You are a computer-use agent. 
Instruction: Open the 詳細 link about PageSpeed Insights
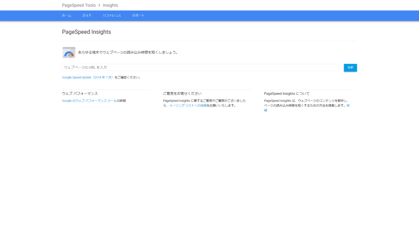pos(348,106)
